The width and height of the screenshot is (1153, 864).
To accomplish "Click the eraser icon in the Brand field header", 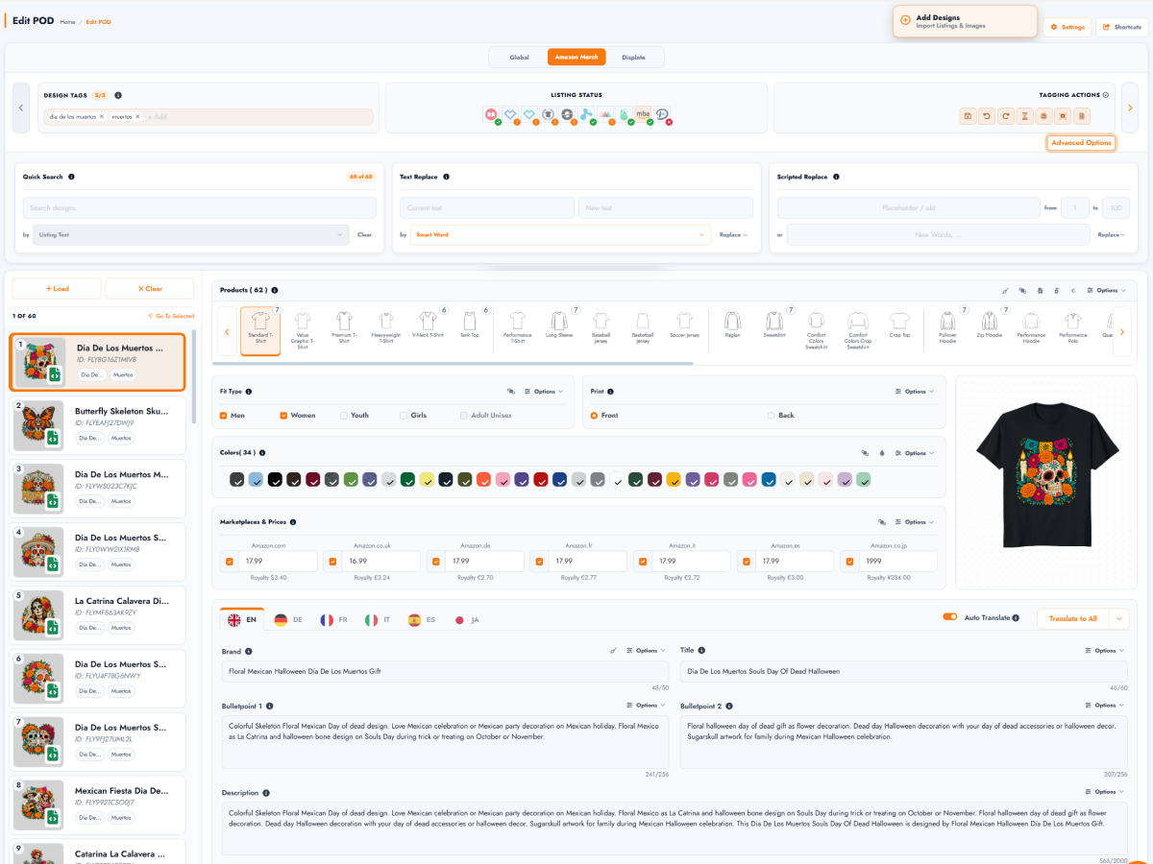I will point(613,651).
